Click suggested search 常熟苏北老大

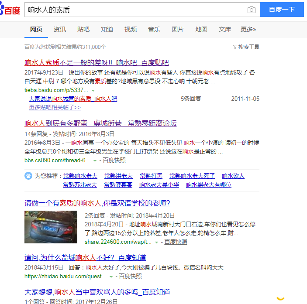80,184
